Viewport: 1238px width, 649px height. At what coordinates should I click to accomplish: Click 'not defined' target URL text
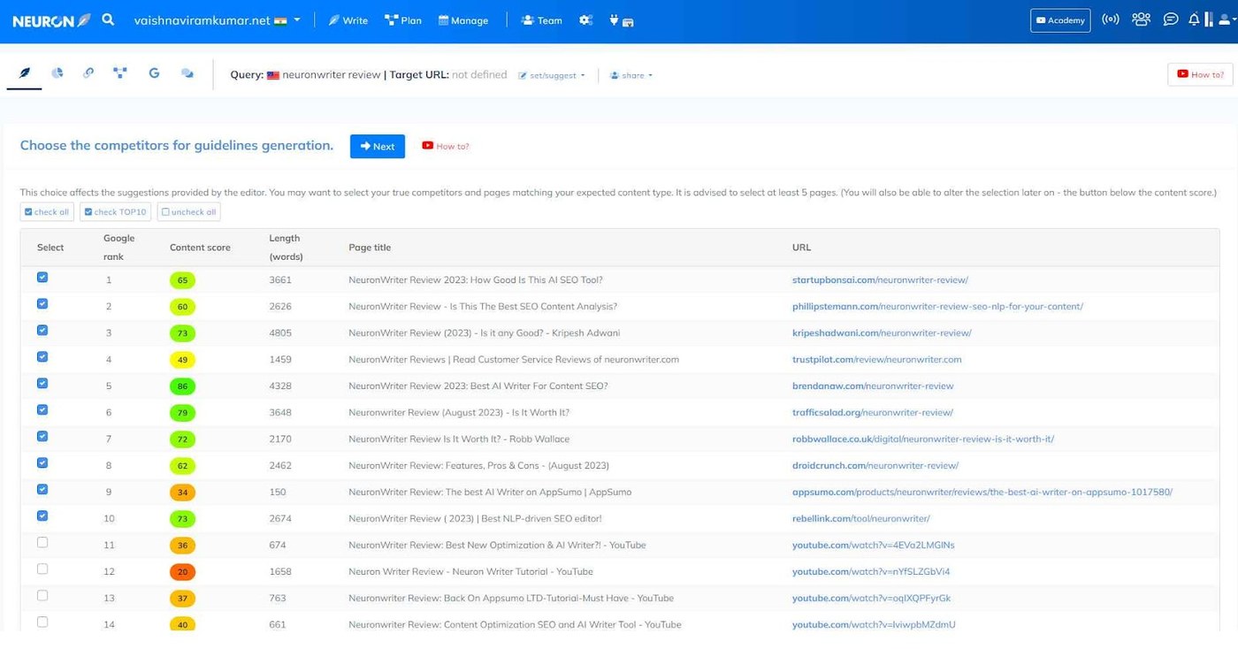pyautogui.click(x=479, y=75)
